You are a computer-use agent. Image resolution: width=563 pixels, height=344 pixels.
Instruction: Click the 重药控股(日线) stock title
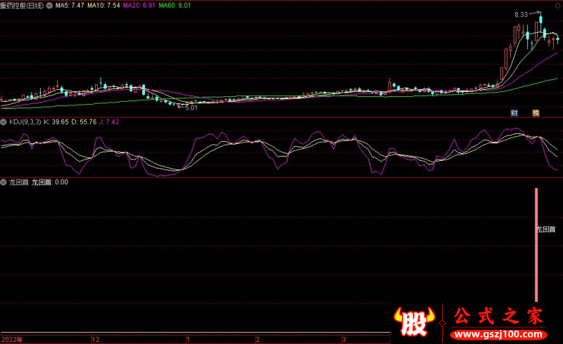tap(22, 5)
